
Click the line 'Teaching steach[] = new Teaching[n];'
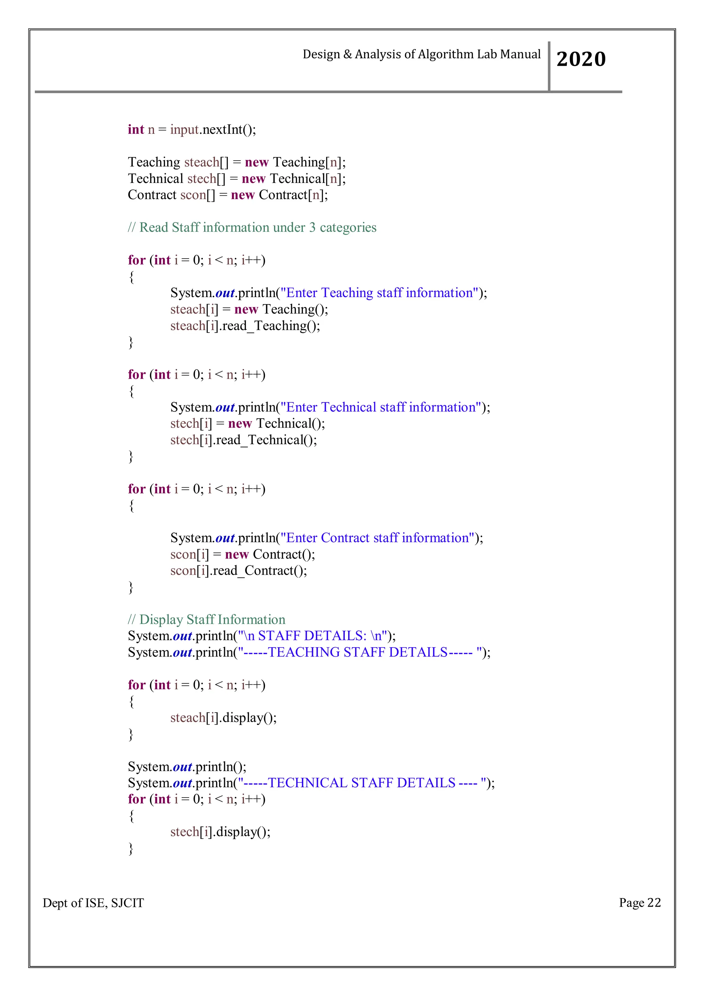(237, 162)
